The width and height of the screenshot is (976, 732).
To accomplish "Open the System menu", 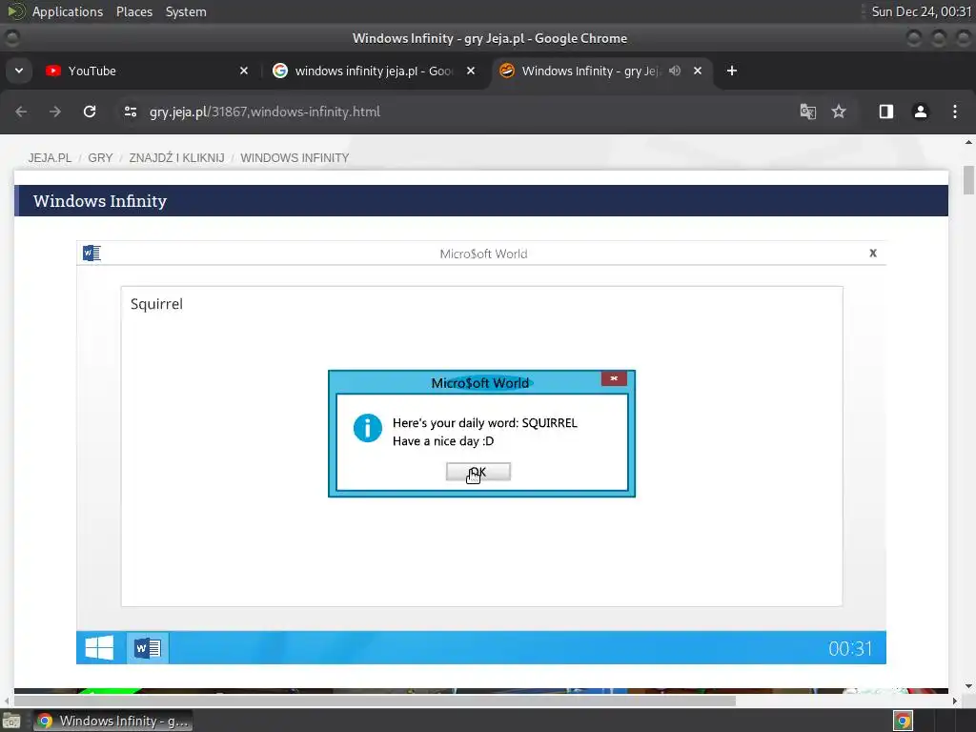I will (x=186, y=11).
